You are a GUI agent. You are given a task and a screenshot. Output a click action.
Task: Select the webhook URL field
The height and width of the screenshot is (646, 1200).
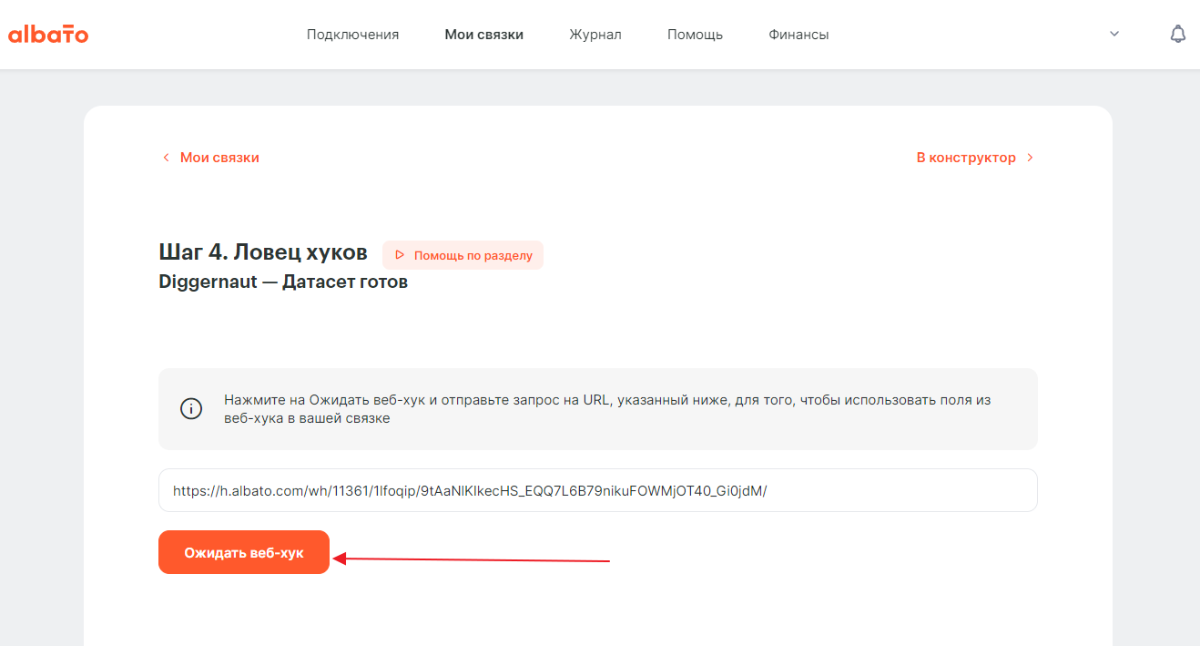[x=598, y=490]
